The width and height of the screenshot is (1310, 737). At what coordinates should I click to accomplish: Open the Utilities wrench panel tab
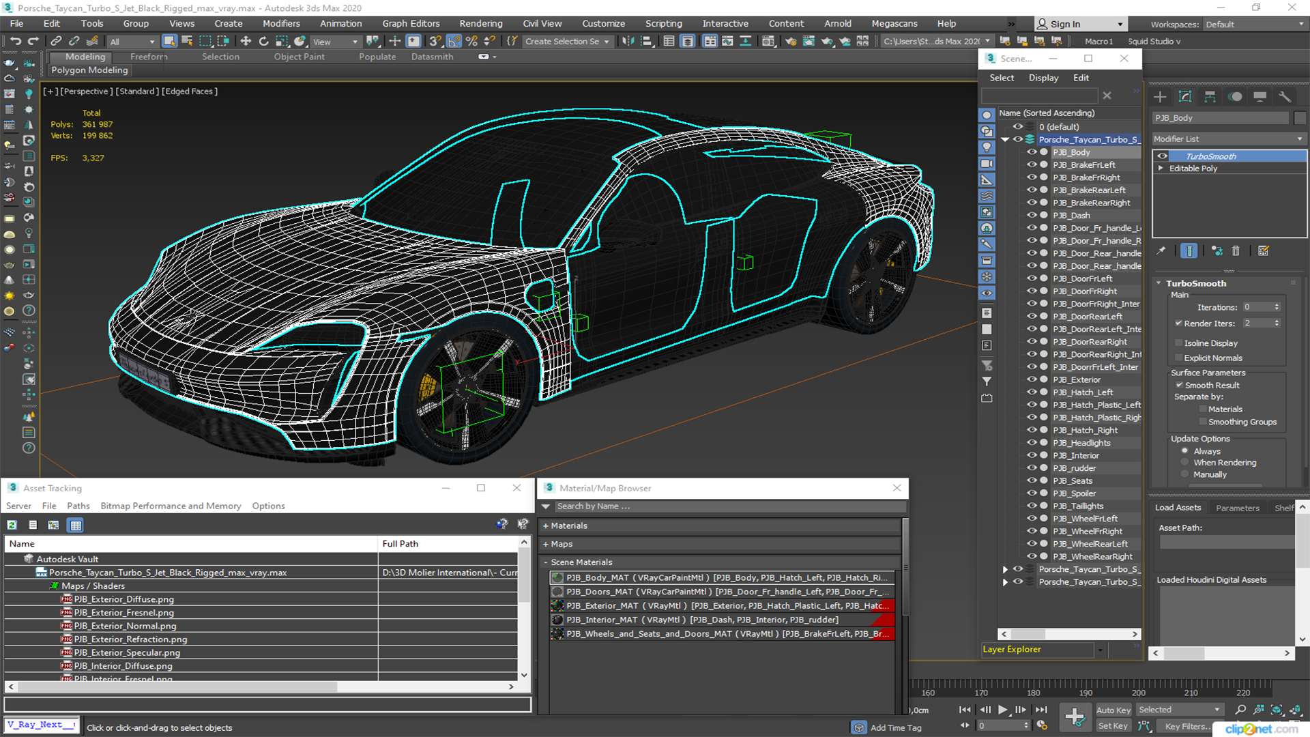tap(1285, 97)
